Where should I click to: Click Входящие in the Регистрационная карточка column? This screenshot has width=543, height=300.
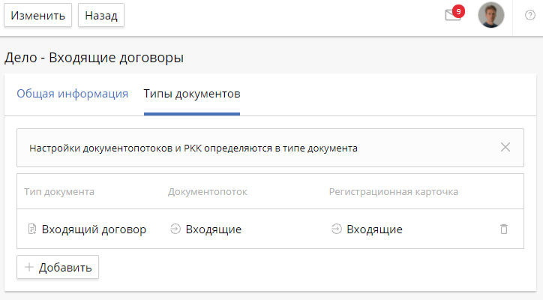coord(375,229)
